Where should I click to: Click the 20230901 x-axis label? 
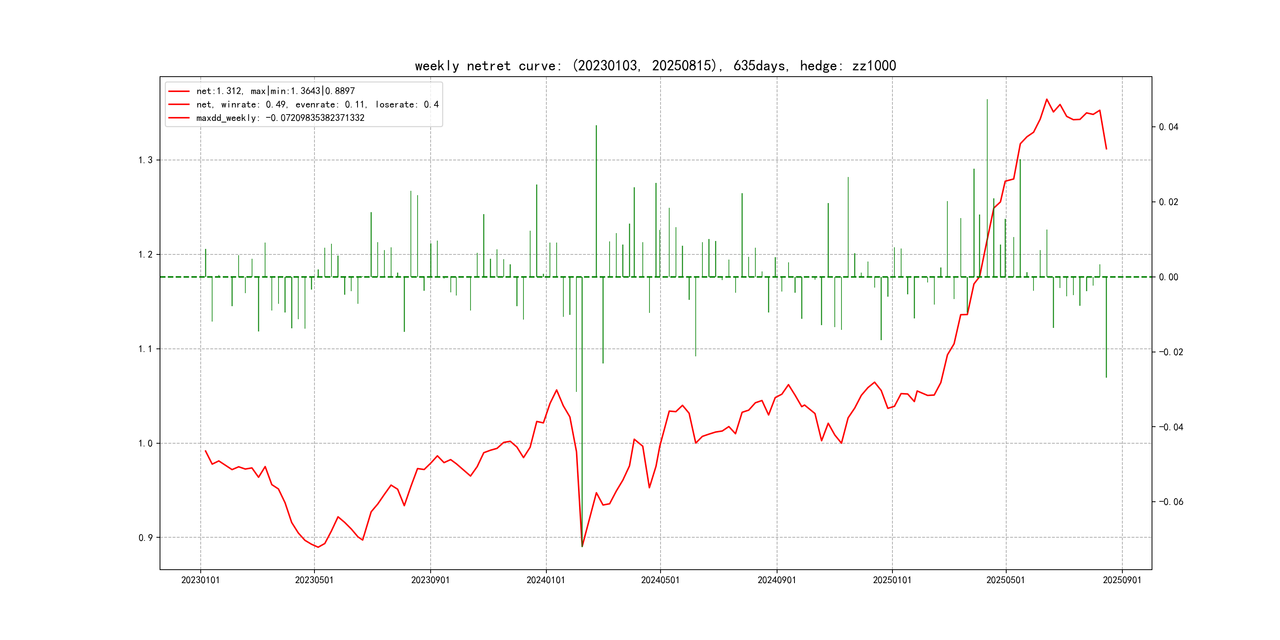pyautogui.click(x=430, y=580)
